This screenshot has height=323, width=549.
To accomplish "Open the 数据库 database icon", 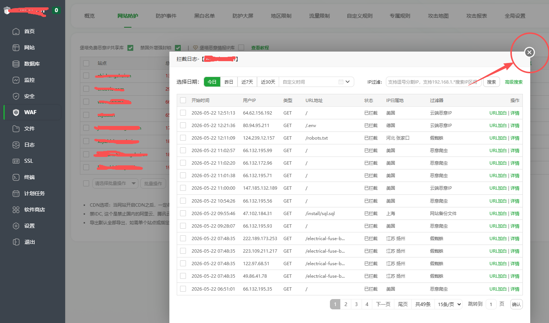I will 16,64.
